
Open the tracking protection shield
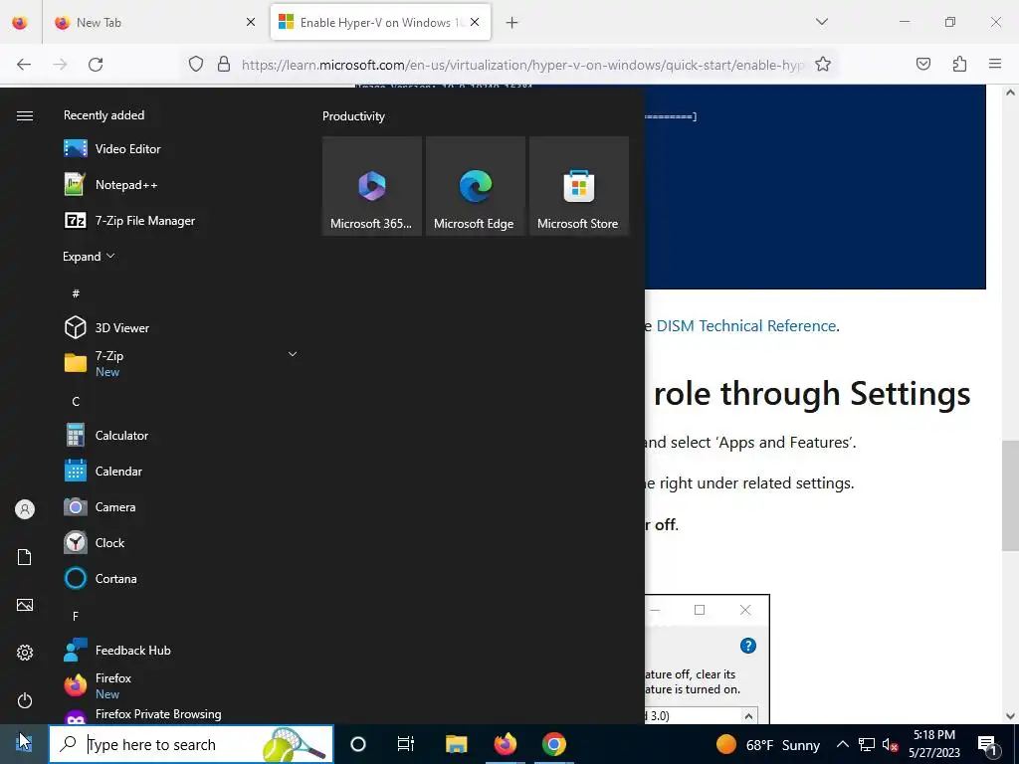tap(196, 64)
